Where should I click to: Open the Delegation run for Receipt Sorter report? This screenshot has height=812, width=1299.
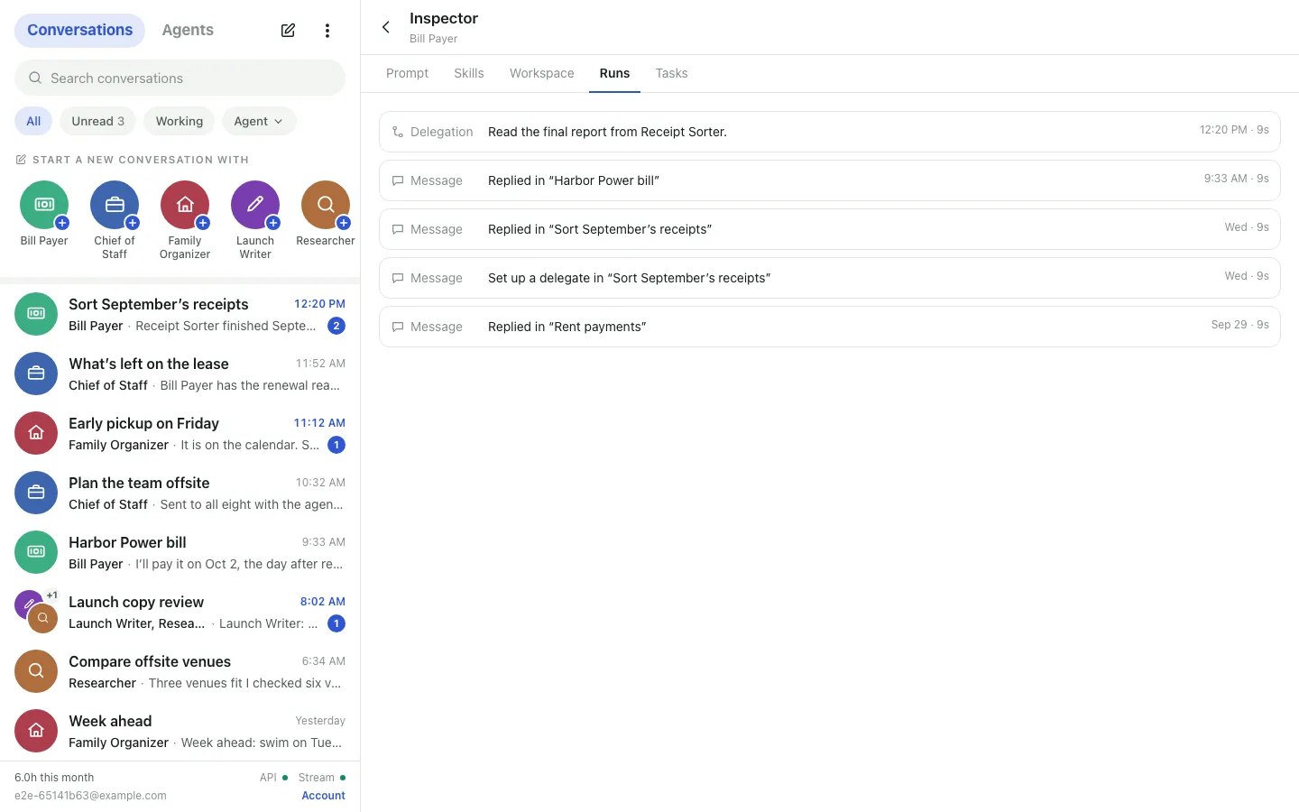830,132
